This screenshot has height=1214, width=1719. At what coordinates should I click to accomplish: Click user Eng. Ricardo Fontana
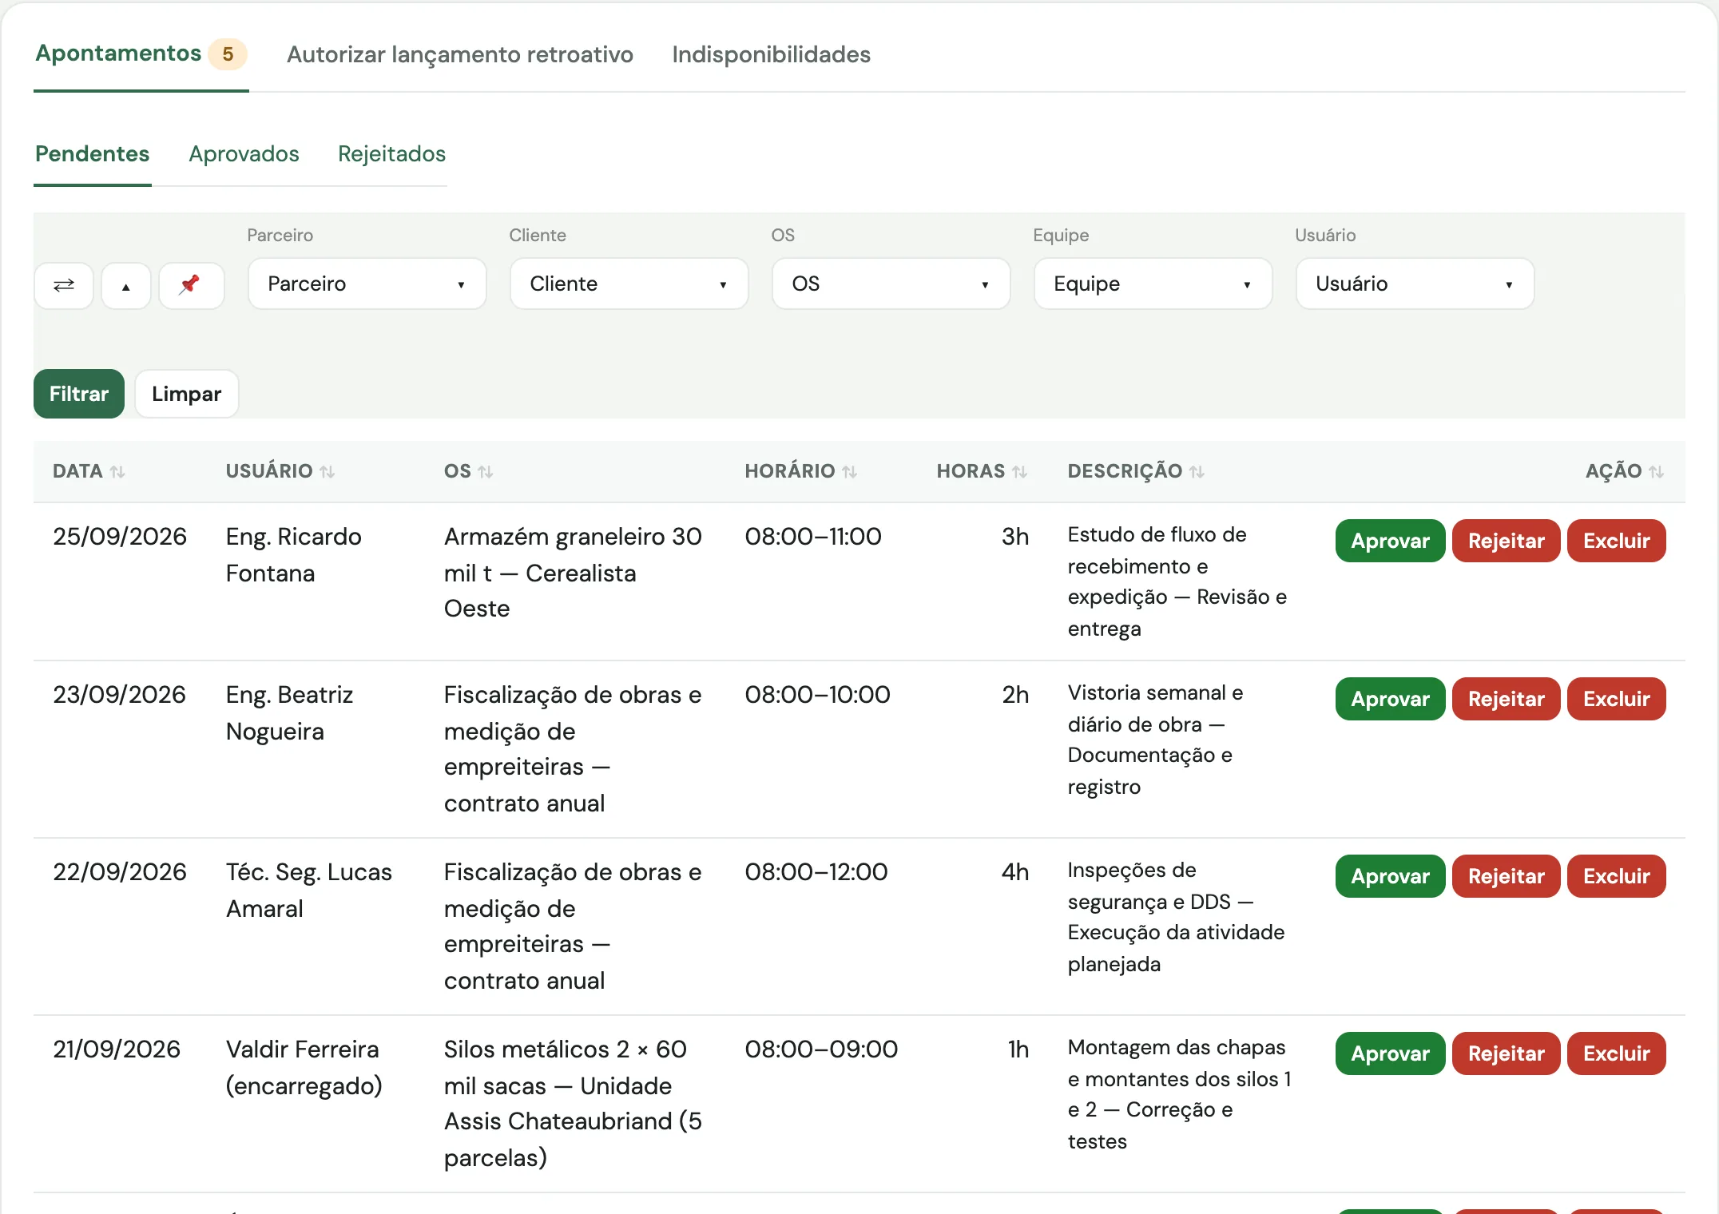pos(294,555)
